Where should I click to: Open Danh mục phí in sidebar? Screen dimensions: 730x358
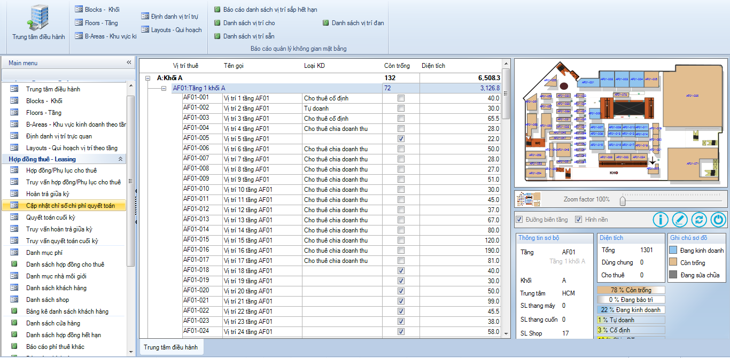point(44,253)
